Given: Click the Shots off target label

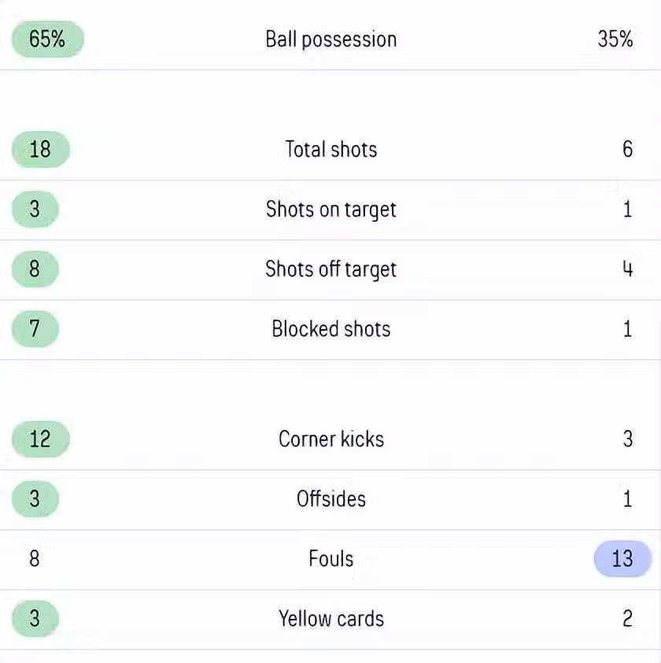Looking at the screenshot, I should (x=330, y=269).
